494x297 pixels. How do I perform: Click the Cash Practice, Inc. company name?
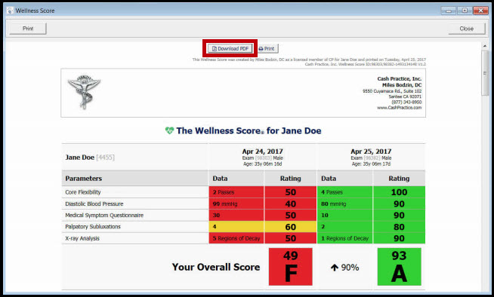(x=399, y=78)
